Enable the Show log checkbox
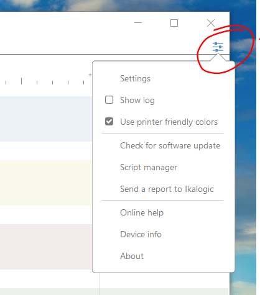 click(x=109, y=100)
